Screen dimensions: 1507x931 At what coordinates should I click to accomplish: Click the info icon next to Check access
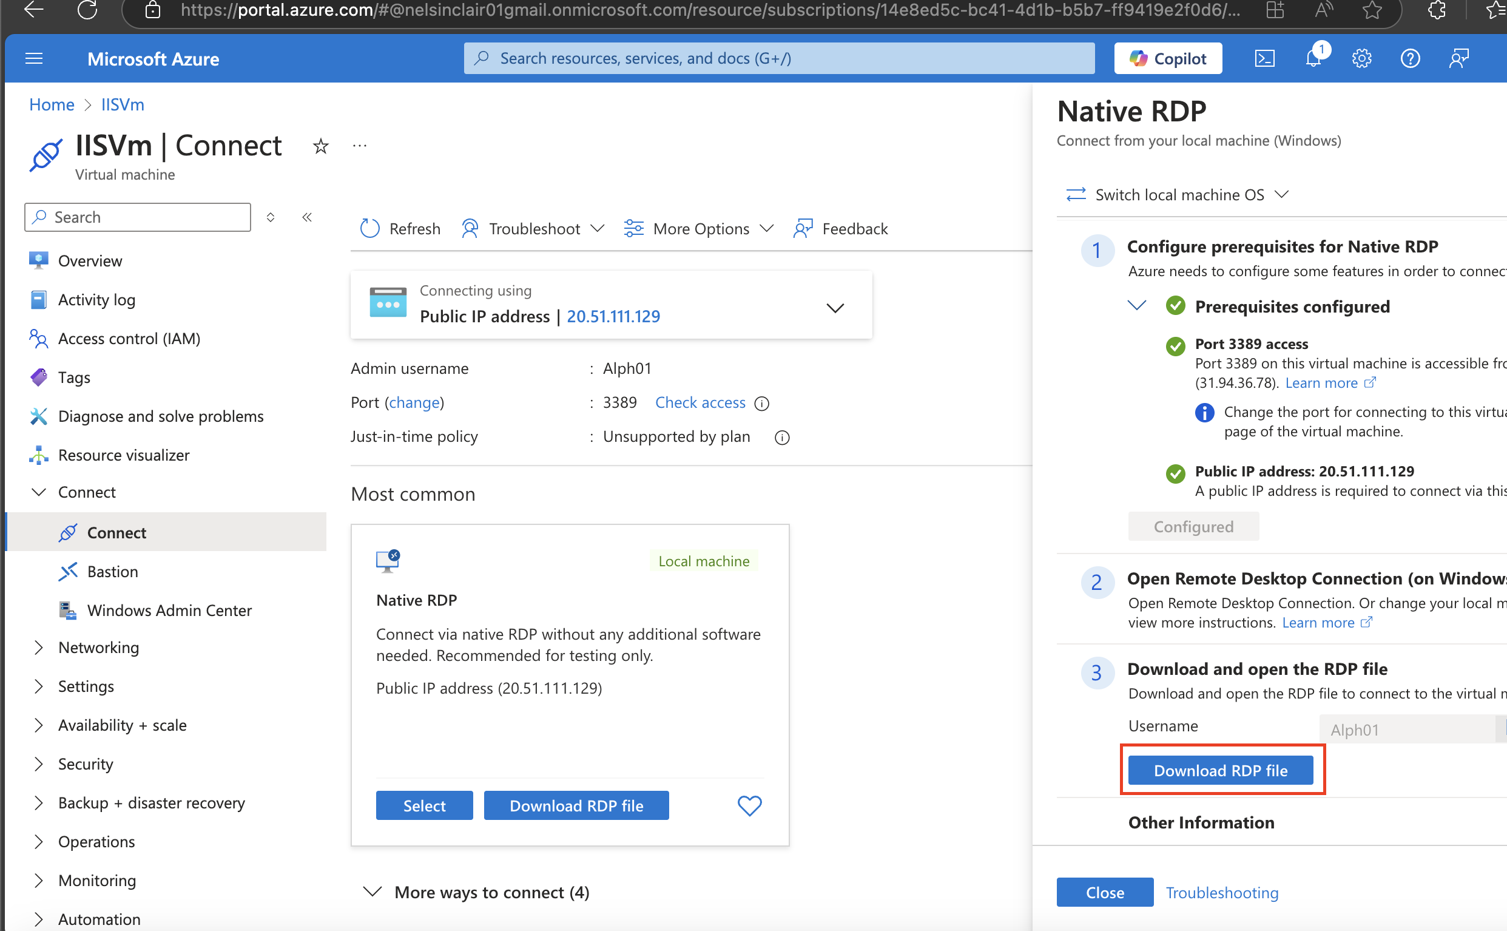coord(762,404)
